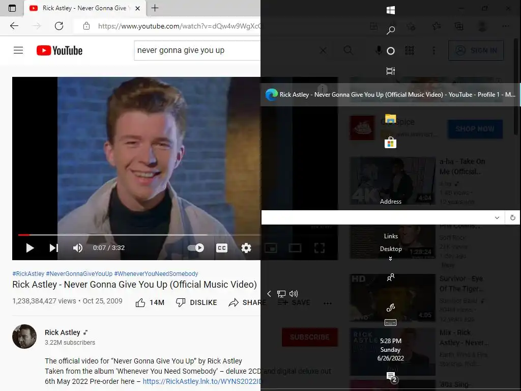This screenshot has height=391, width=521.
Task: Subscribe to Rick Astley channel
Action: coord(310,337)
